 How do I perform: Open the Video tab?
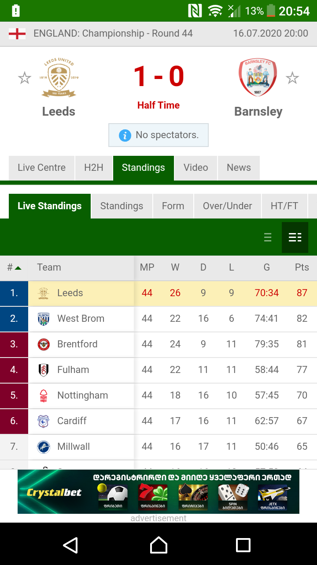[x=196, y=168]
